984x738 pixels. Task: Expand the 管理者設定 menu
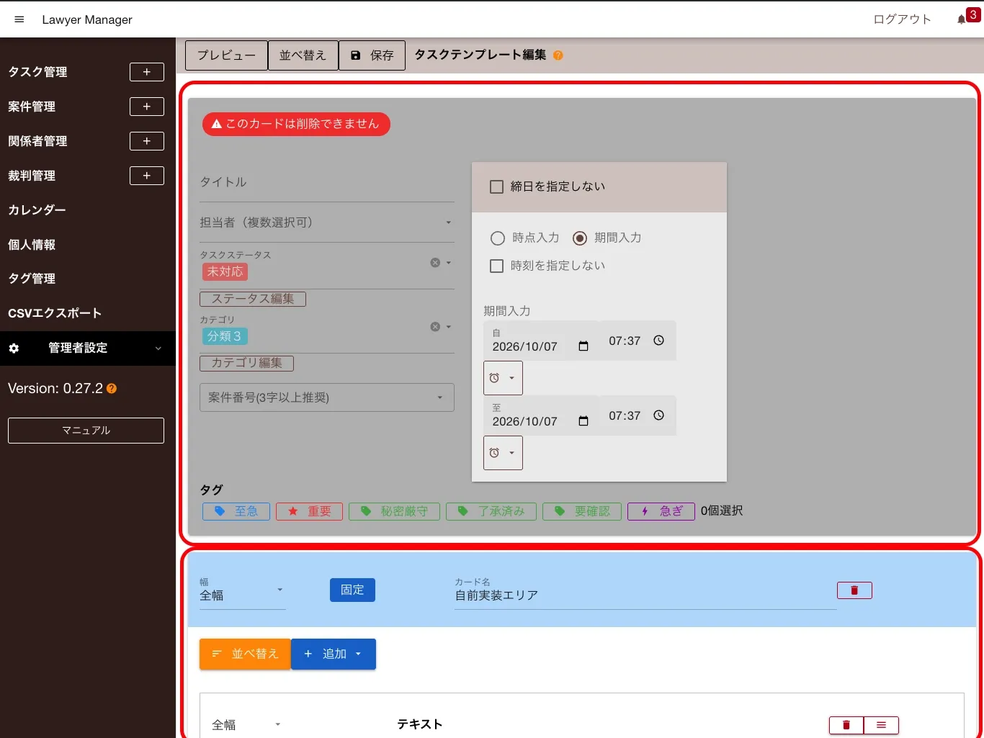(x=88, y=348)
